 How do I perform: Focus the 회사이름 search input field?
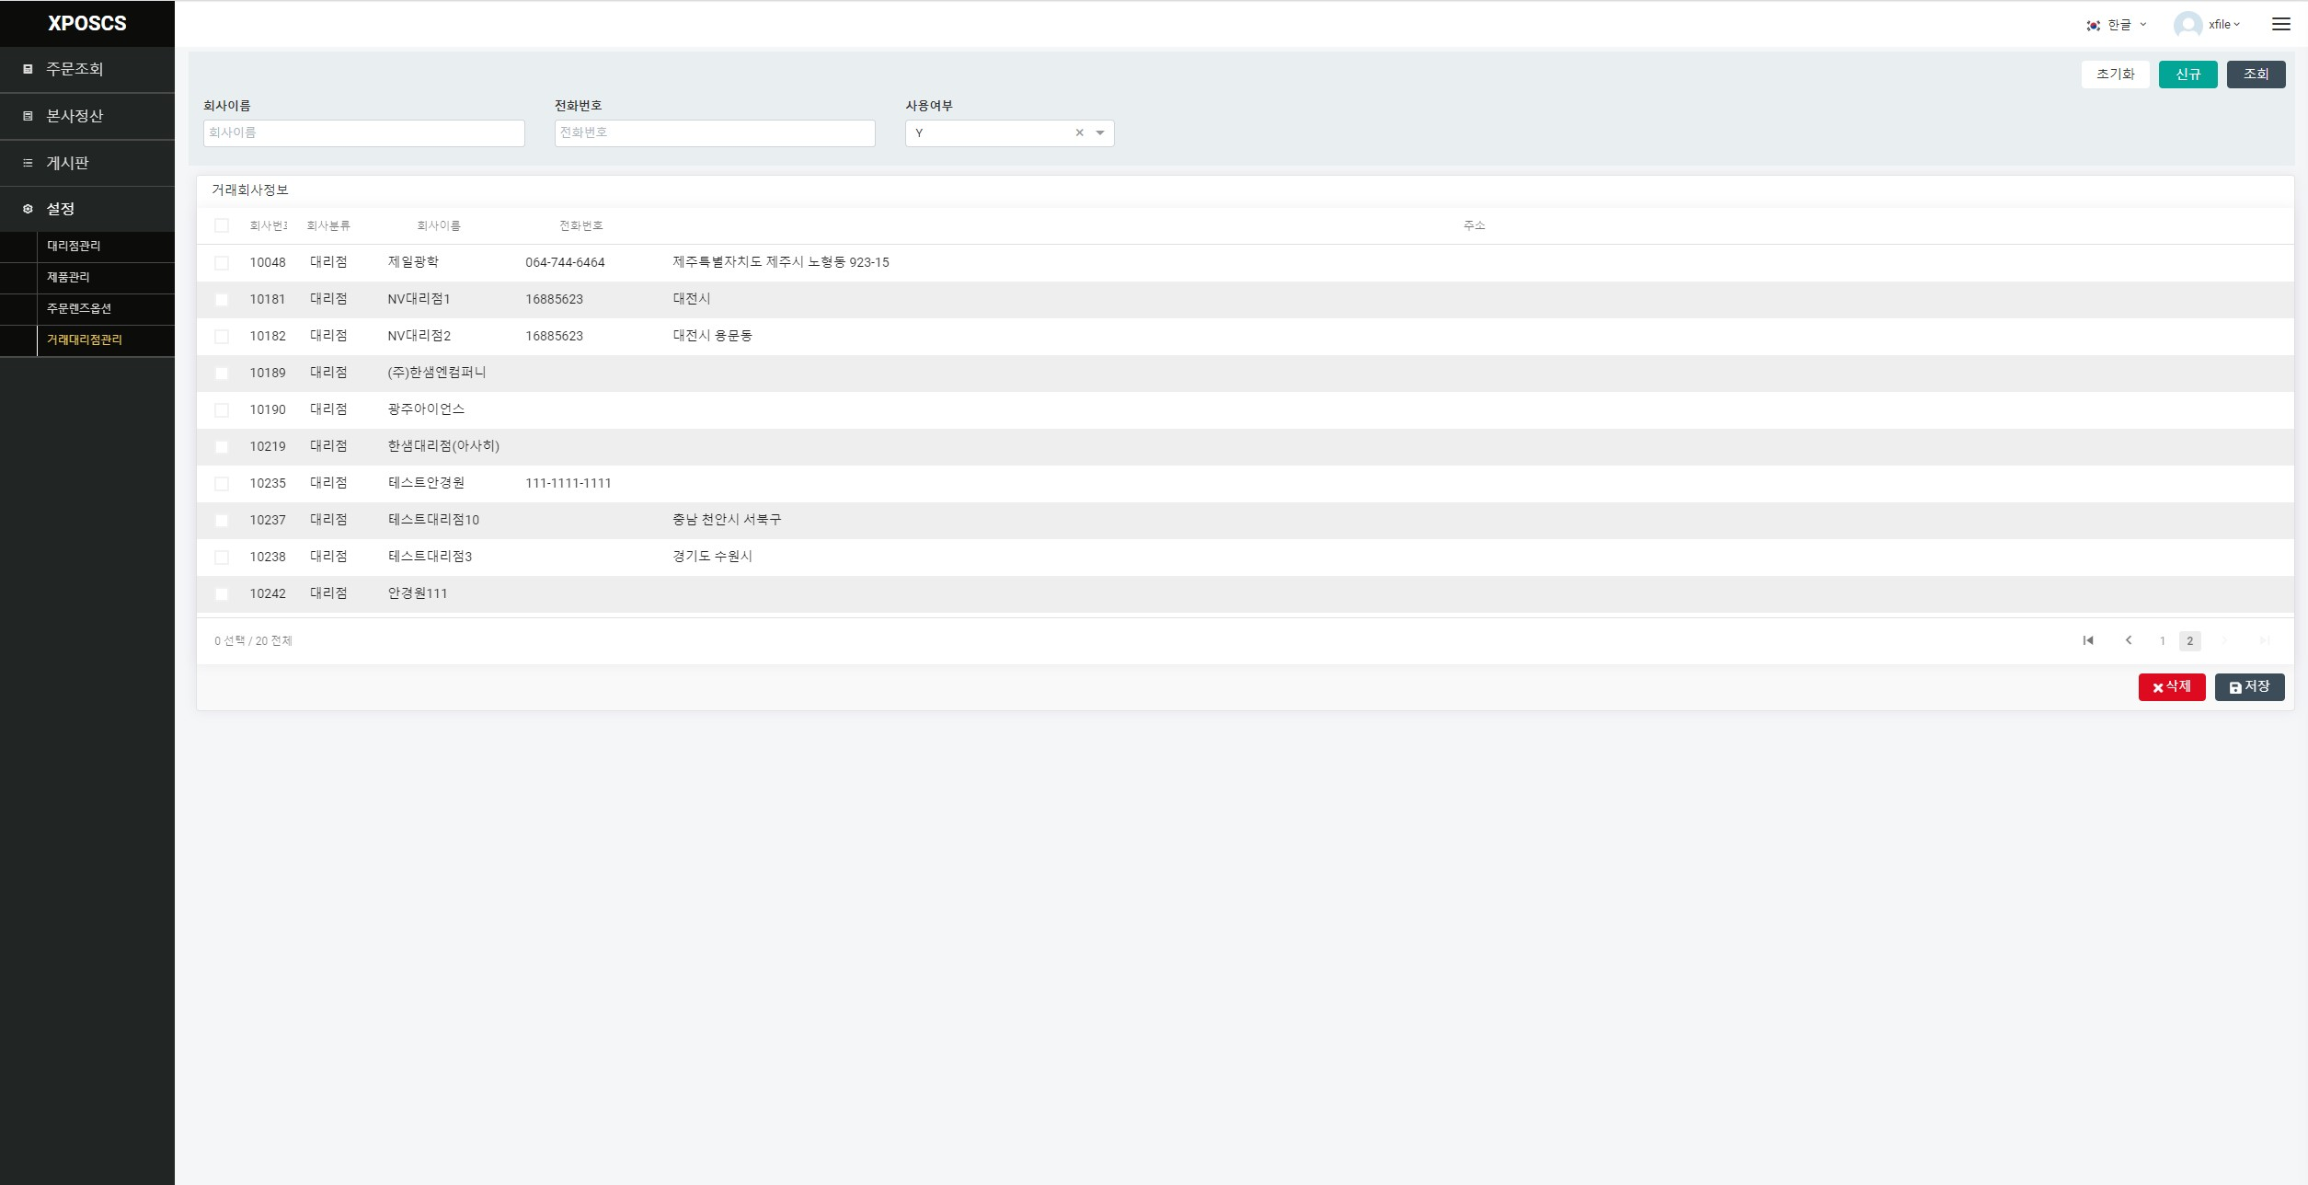click(363, 133)
